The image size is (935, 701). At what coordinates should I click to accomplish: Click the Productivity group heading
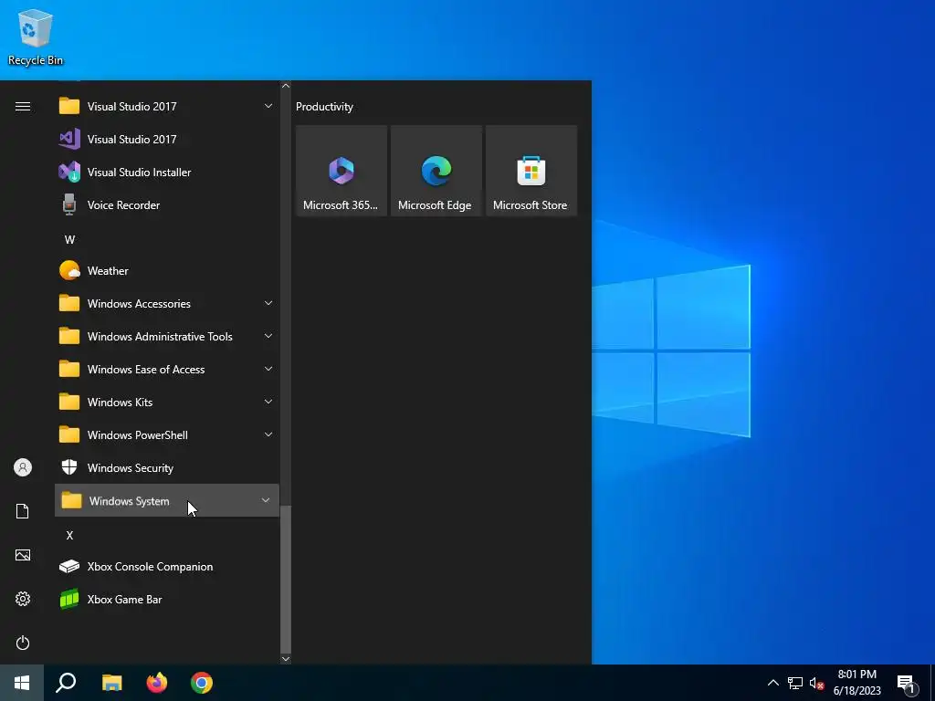[x=324, y=107]
